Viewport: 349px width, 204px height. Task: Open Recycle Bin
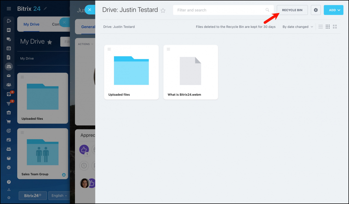click(292, 10)
